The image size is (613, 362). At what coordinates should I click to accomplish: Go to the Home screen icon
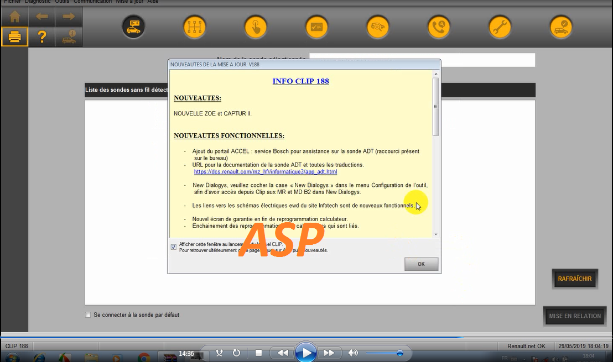(x=14, y=17)
